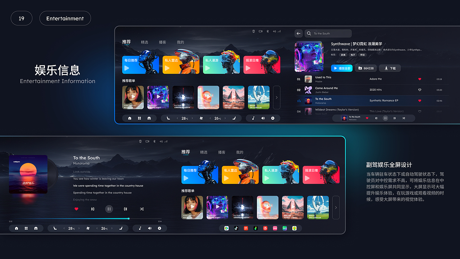Lower the 28℃ temperature in the bottom screen

click(x=64, y=228)
